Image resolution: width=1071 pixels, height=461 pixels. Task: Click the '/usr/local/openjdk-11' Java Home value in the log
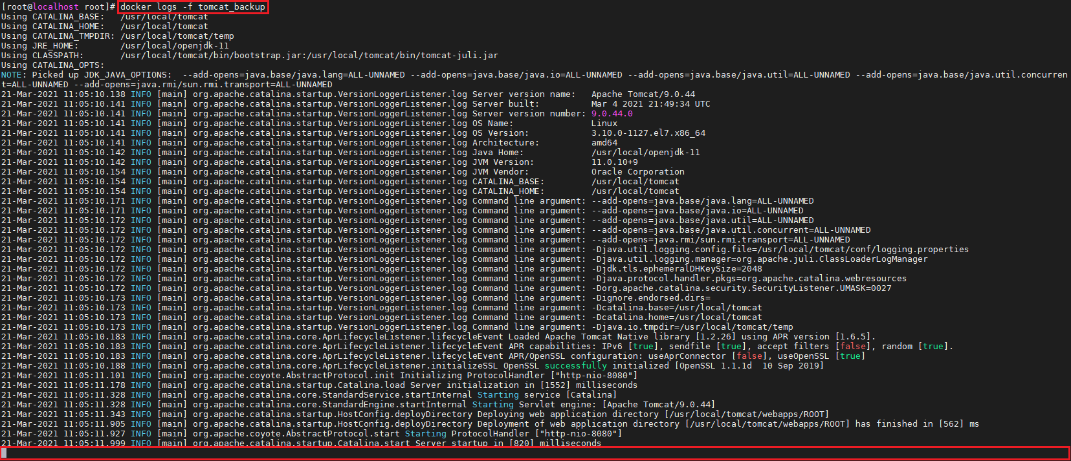pos(646,152)
